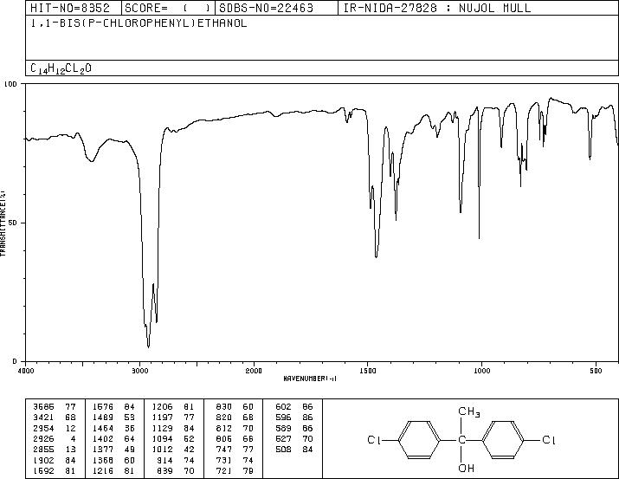Image resolution: width=619 pixels, height=479 pixels.
Task: Click the 2000 wavenumber axis label
Action: pyautogui.click(x=254, y=371)
